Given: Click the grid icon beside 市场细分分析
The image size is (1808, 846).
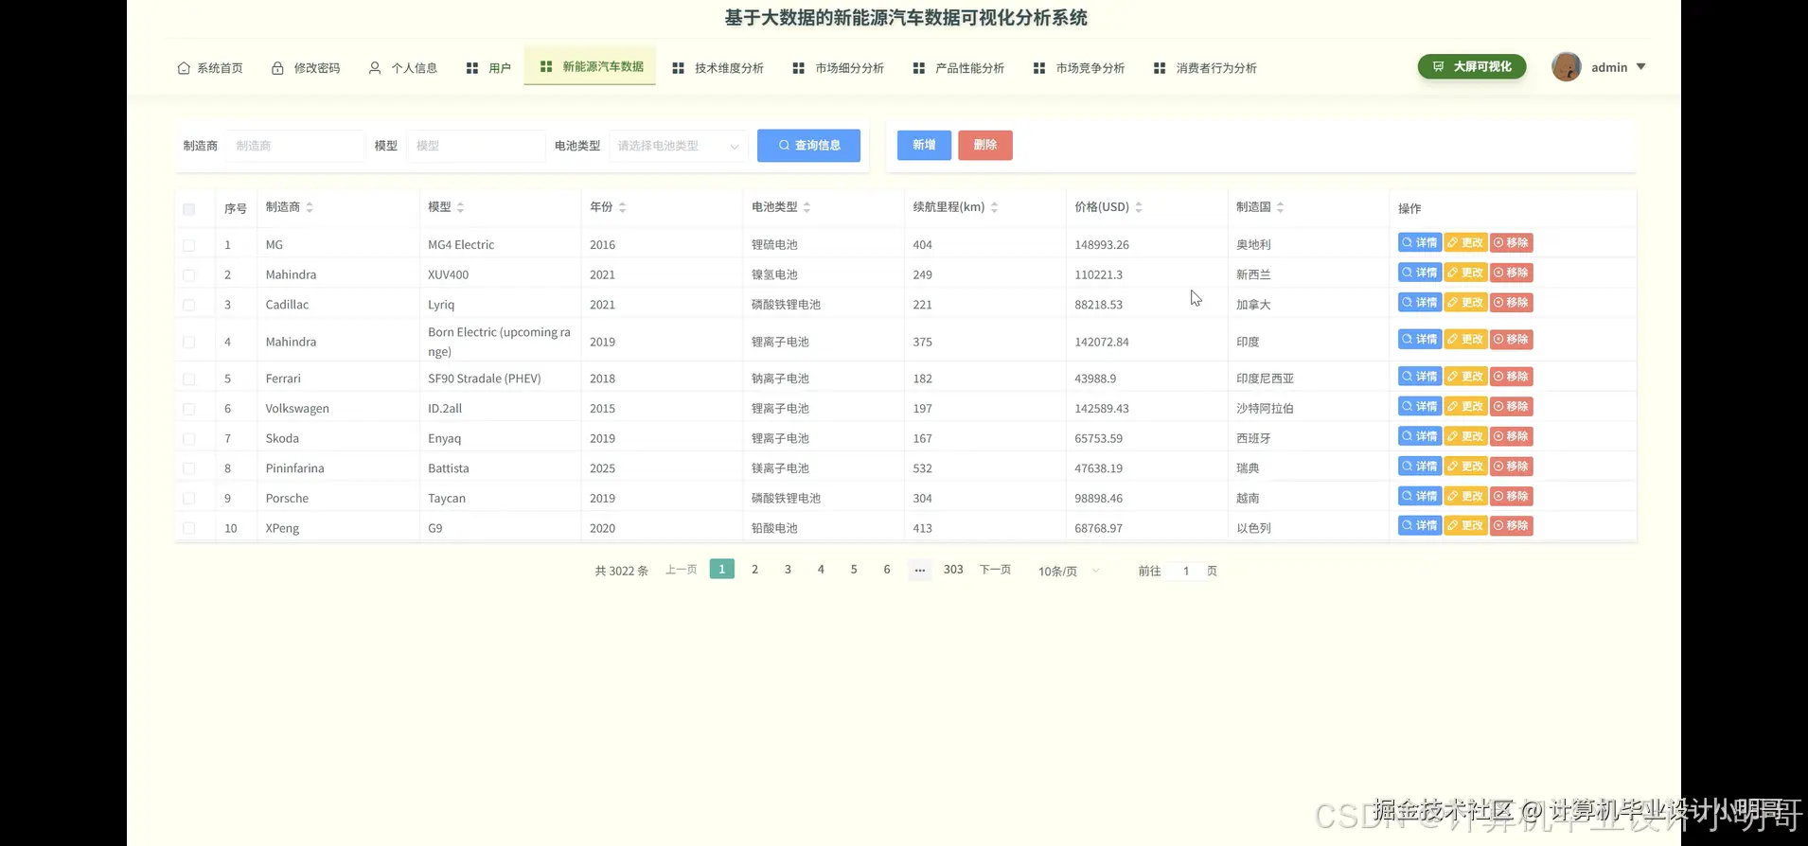Looking at the screenshot, I should (x=798, y=68).
